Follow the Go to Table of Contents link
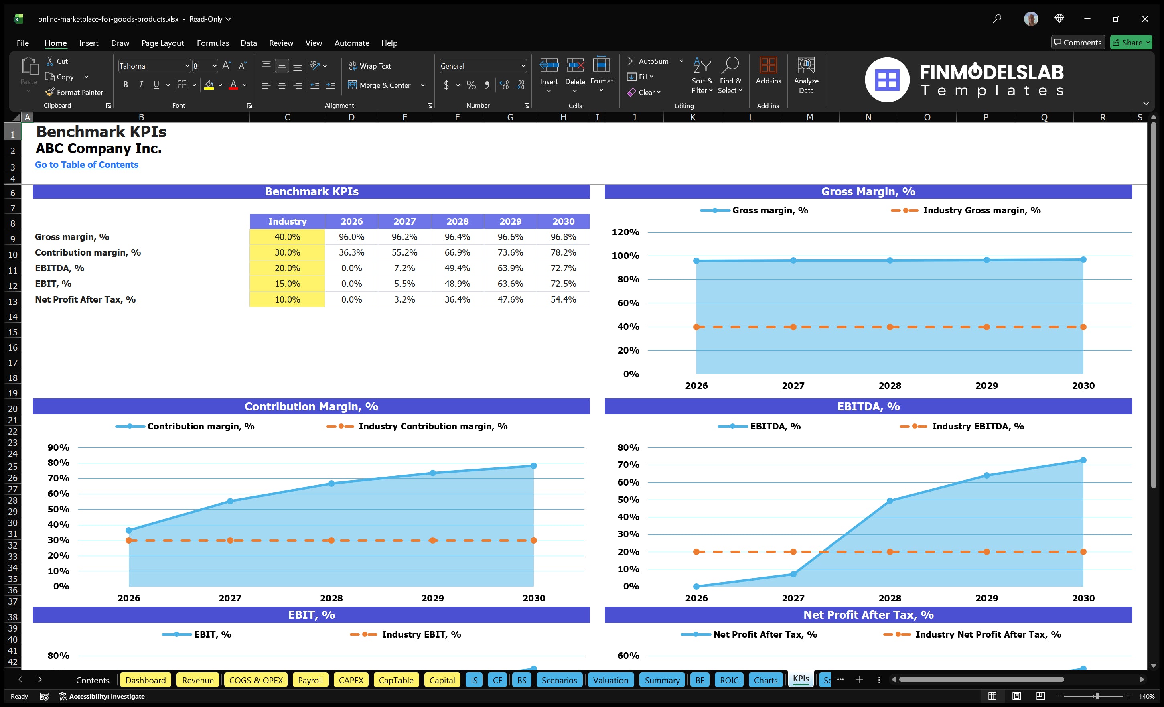 [87, 165]
